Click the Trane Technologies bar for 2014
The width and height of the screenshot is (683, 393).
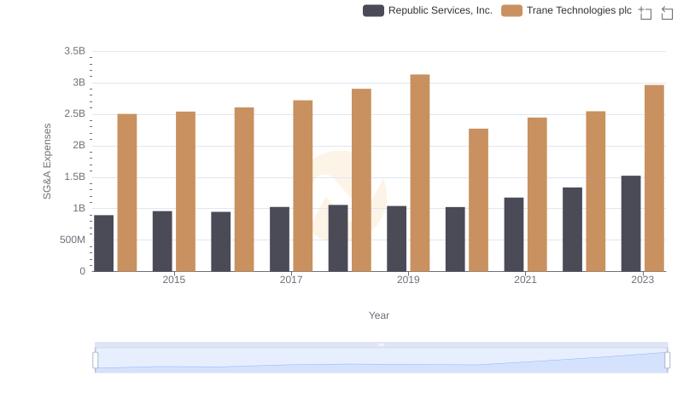(x=126, y=193)
